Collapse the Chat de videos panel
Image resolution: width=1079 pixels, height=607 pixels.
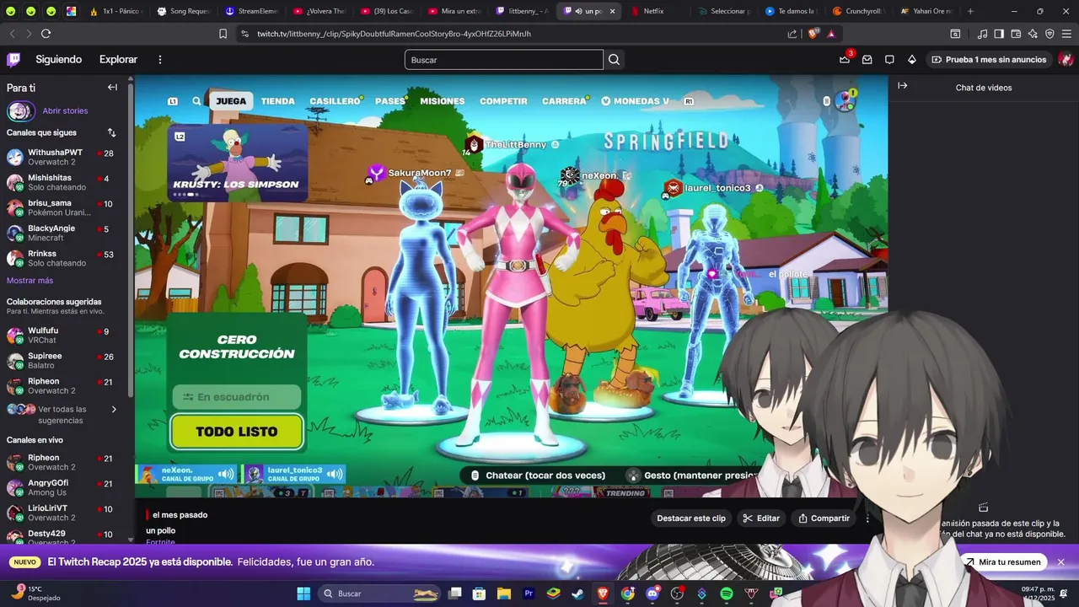tap(903, 86)
